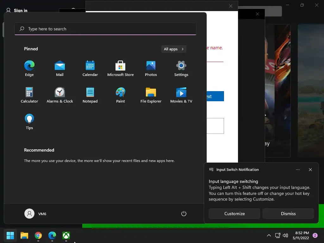Click the empty text field in dialog

(x=215, y=126)
